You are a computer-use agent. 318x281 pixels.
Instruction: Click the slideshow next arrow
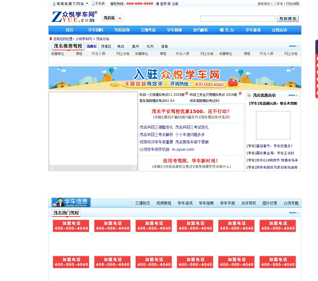click(x=135, y=168)
